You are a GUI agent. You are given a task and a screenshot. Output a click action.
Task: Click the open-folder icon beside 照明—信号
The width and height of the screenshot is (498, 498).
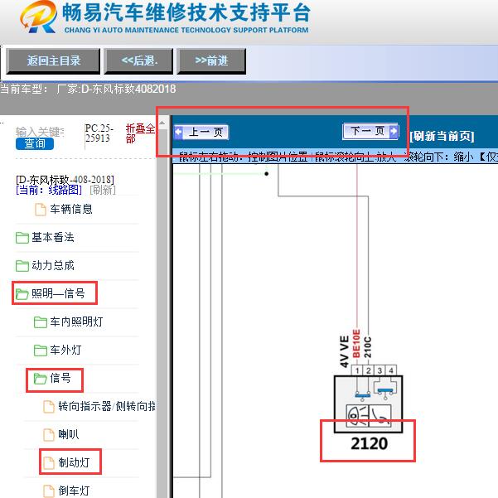click(22, 294)
